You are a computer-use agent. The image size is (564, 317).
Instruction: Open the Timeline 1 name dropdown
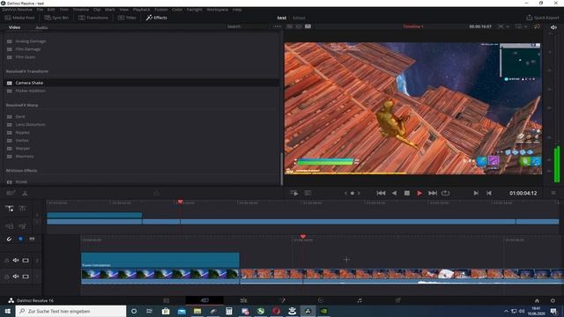point(413,26)
